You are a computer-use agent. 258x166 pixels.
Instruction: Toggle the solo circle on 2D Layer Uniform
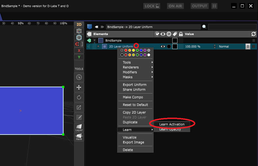coord(169,46)
